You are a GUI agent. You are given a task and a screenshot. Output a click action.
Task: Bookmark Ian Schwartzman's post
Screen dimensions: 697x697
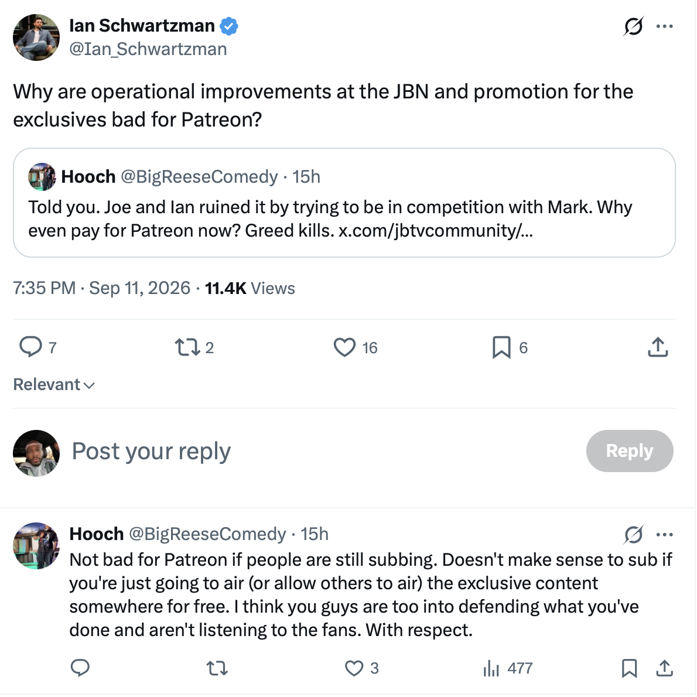(x=501, y=347)
